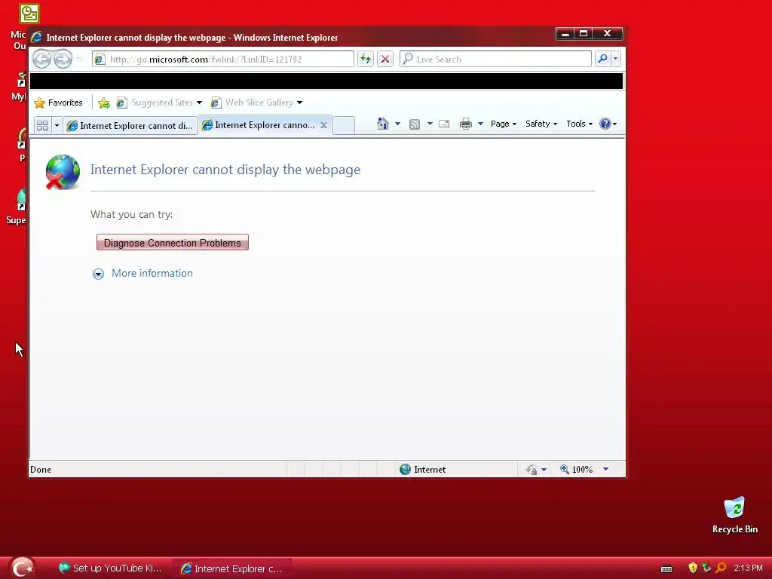
Task: Click the search magnifier button
Action: pos(602,59)
